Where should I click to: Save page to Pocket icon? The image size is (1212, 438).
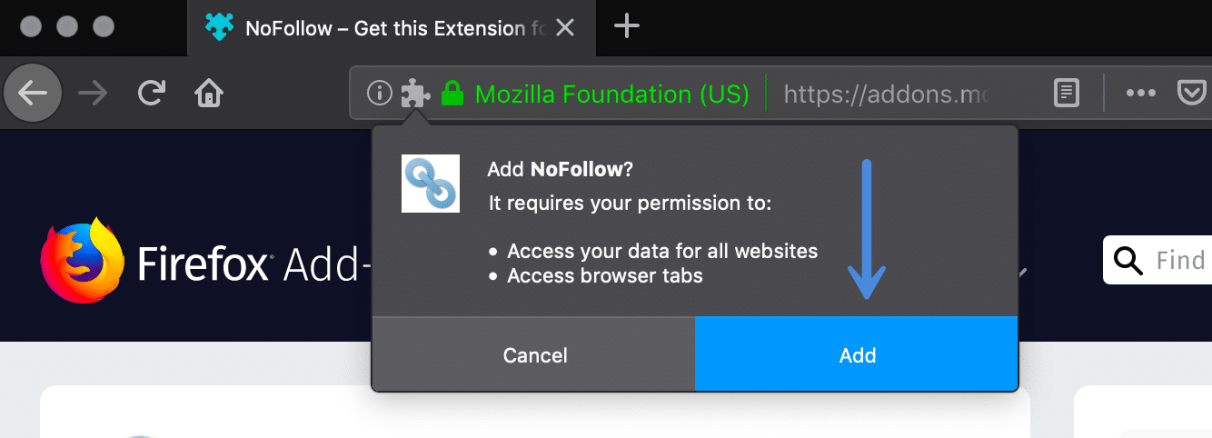click(1192, 93)
